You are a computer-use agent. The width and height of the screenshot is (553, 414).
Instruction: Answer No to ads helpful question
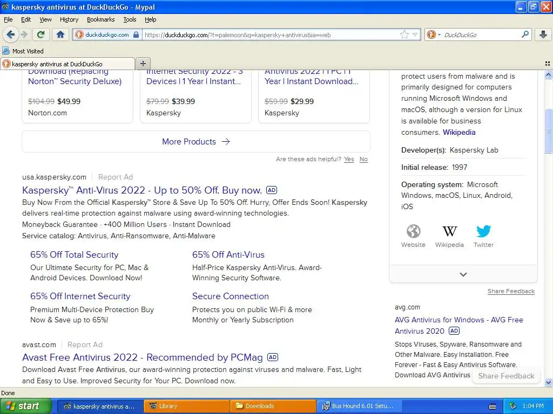[x=363, y=159]
